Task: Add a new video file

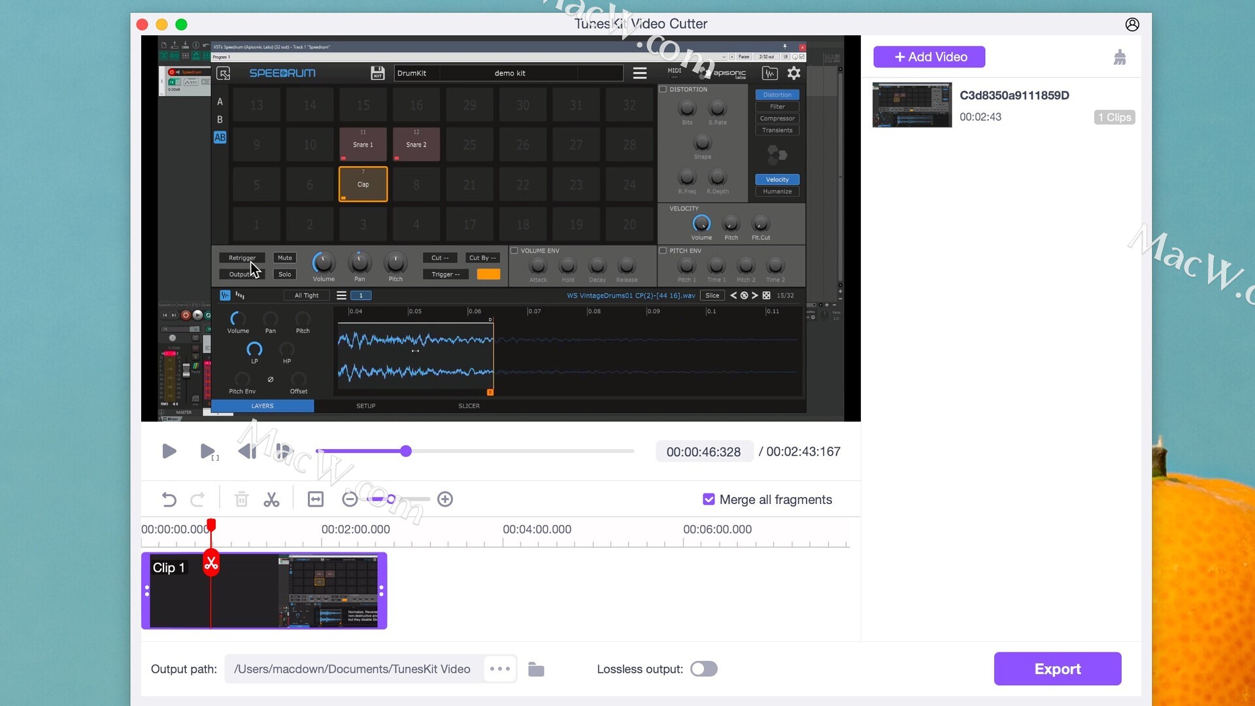Action: click(x=929, y=57)
